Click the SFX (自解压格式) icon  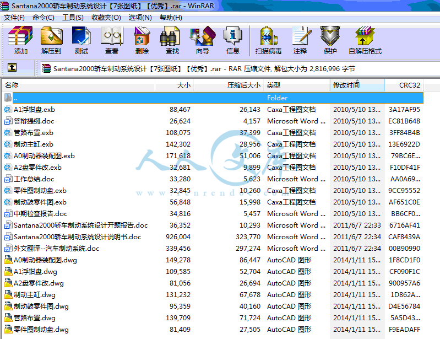coord(365,36)
